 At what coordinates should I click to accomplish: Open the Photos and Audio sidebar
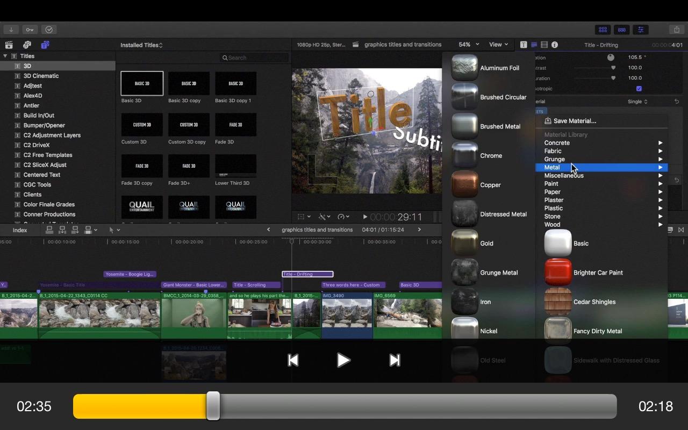[27, 45]
